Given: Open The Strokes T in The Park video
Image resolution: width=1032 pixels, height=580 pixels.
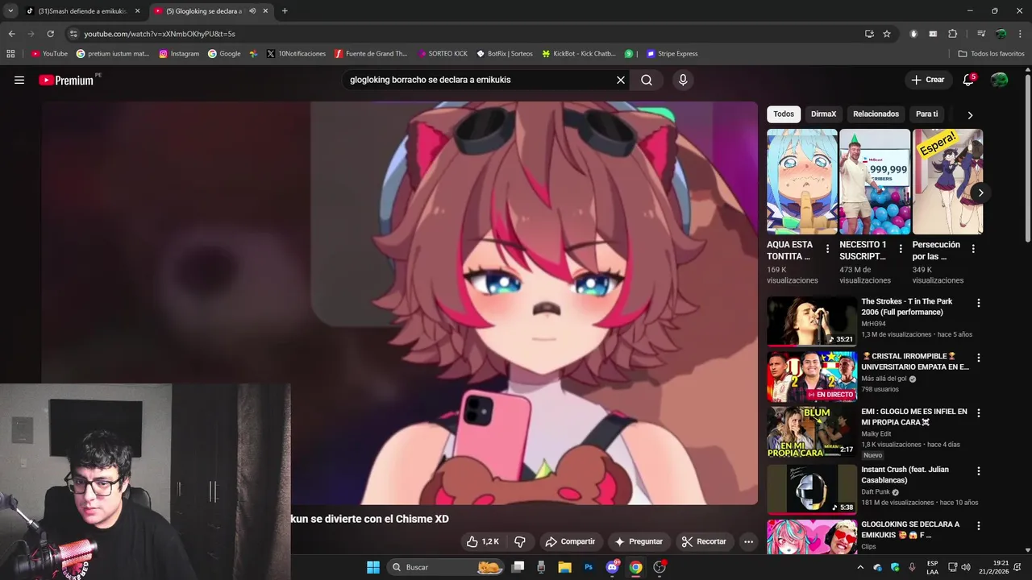Looking at the screenshot, I should [812, 321].
